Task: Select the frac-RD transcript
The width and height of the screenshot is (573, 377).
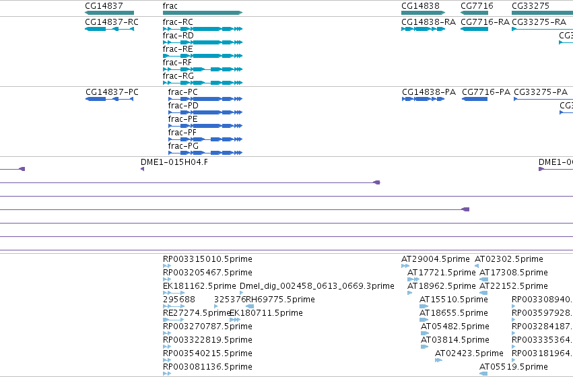Action: 203,42
